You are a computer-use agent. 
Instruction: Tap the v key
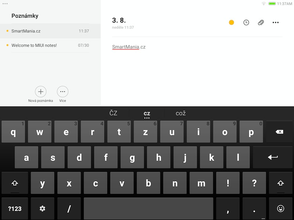[122, 183]
